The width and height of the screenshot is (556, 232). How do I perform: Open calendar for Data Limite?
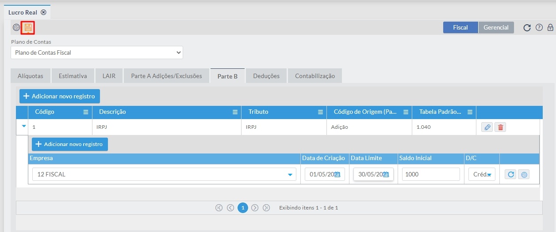(385, 175)
